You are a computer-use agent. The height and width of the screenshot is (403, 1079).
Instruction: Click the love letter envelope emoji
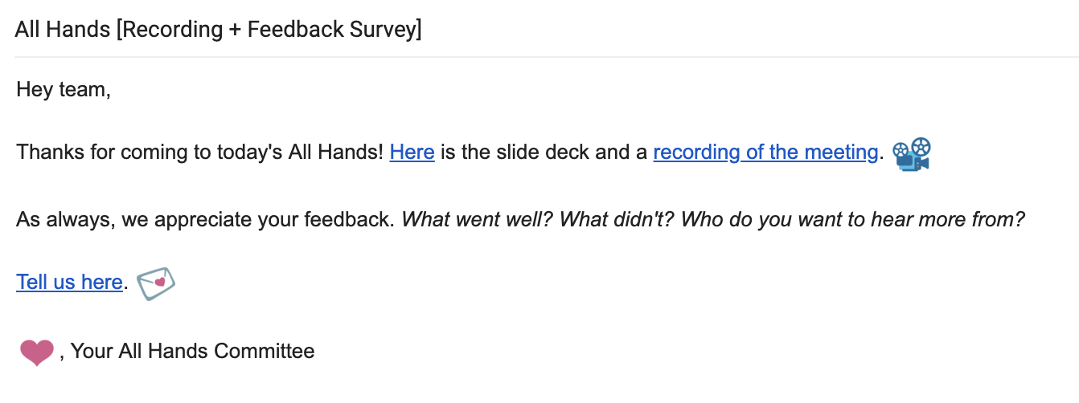tap(156, 283)
